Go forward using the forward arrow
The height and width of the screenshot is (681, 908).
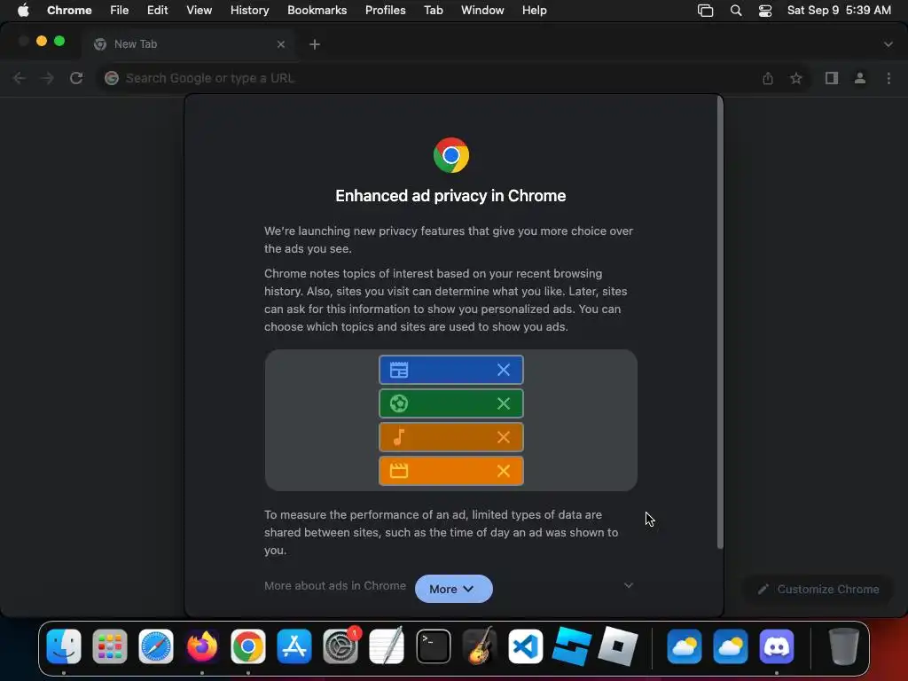tap(48, 78)
